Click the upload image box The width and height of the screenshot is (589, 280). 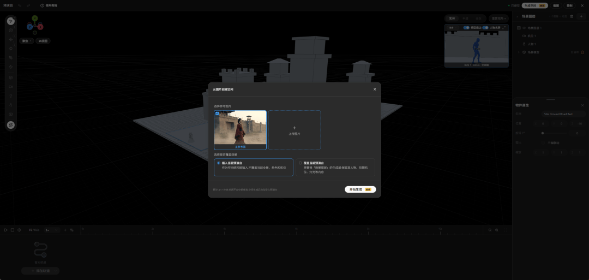click(x=294, y=130)
